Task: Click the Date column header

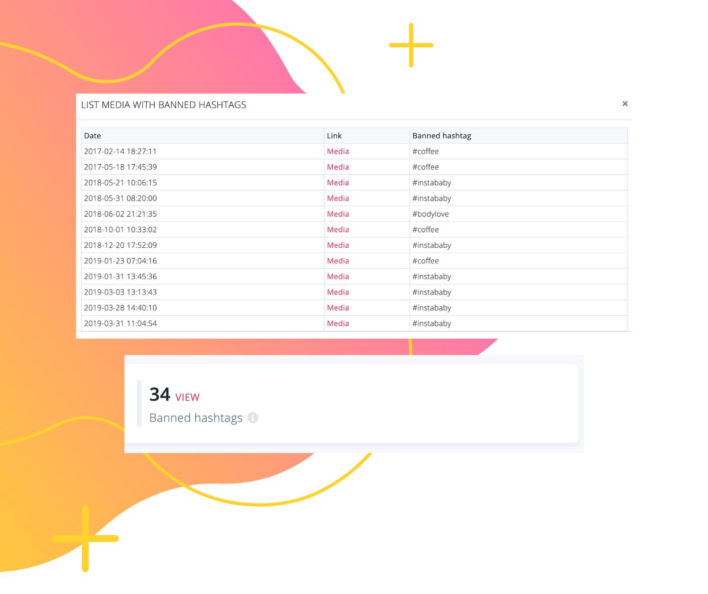Action: click(92, 136)
